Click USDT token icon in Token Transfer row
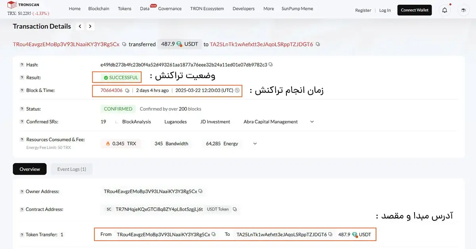This screenshot has width=476, height=249. 355,235
